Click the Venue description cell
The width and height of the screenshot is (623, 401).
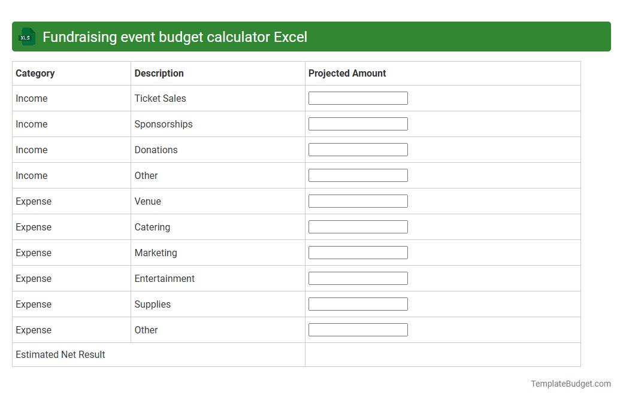click(148, 201)
